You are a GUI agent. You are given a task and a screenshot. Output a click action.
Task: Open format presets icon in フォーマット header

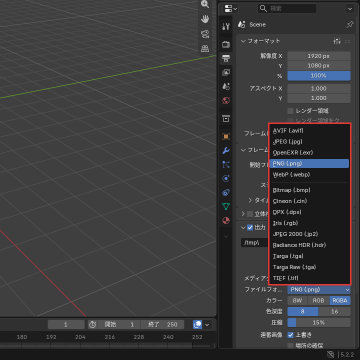337,41
